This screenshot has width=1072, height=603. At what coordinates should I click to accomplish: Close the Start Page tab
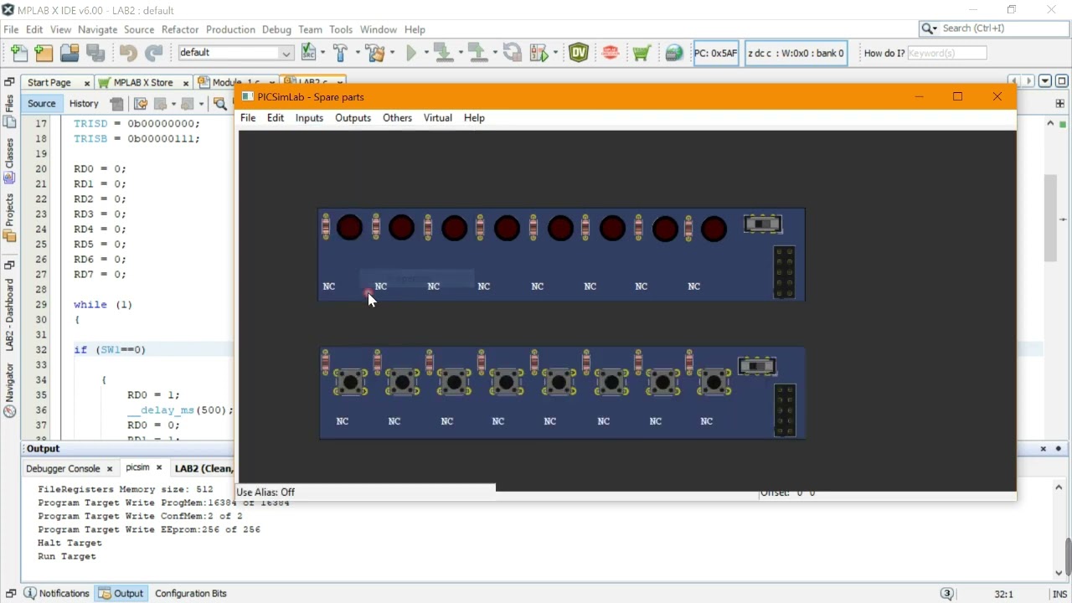(86, 83)
